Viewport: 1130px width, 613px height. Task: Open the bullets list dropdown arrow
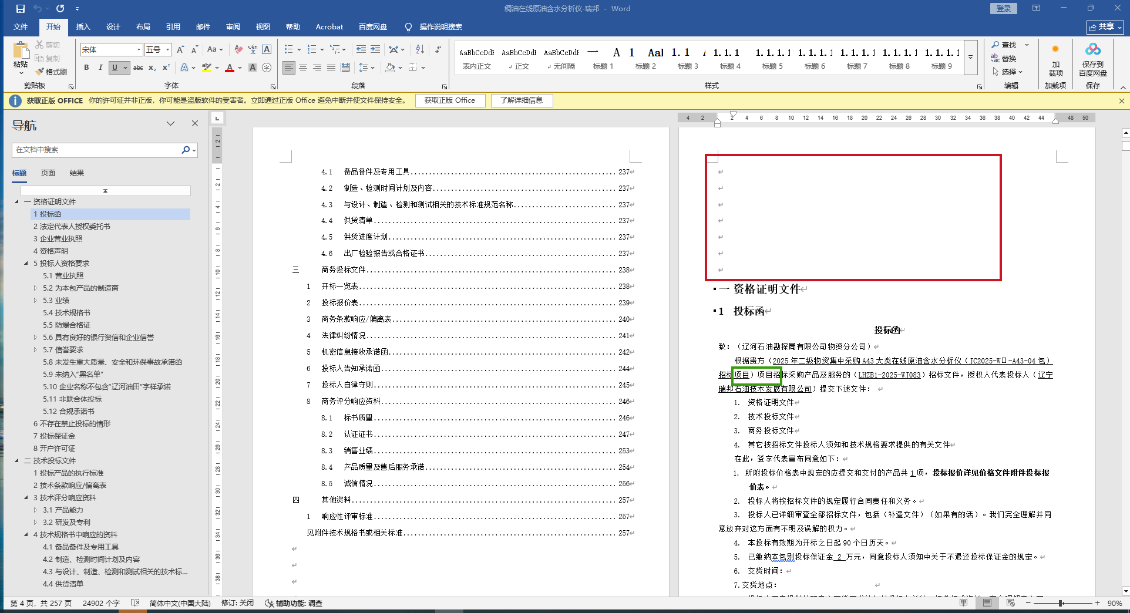299,50
